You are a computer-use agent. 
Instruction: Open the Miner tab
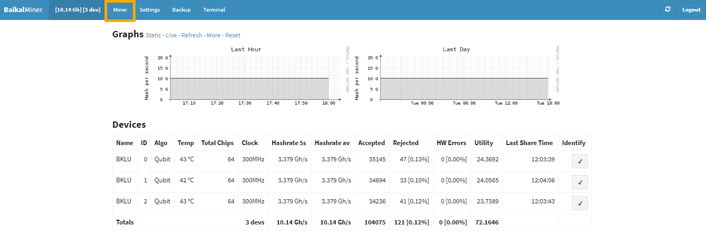pyautogui.click(x=120, y=10)
